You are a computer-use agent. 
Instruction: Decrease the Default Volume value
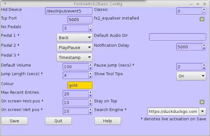click(90, 68)
